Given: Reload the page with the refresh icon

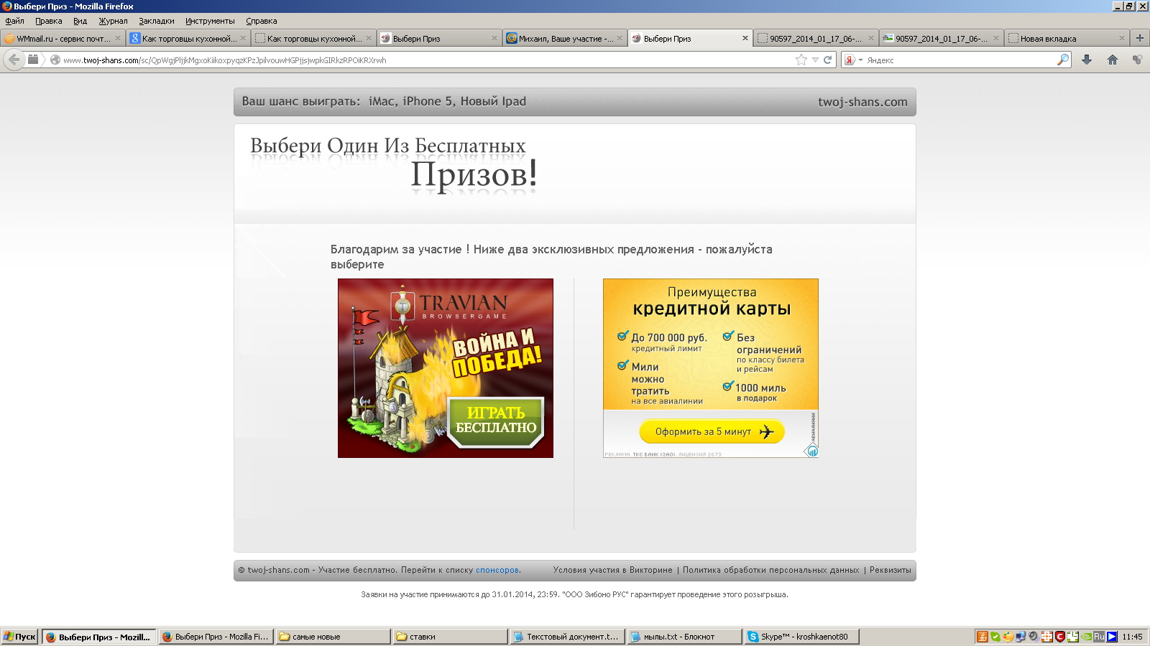Looking at the screenshot, I should tap(827, 60).
